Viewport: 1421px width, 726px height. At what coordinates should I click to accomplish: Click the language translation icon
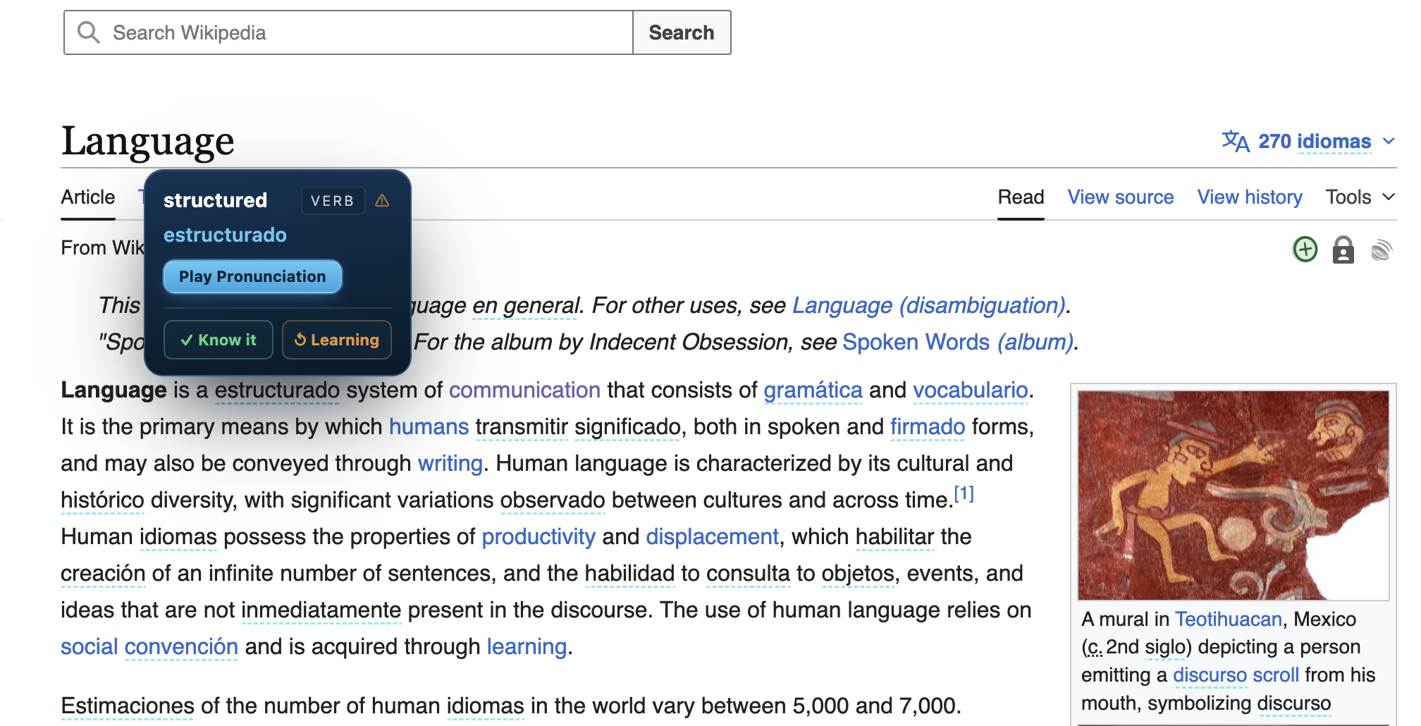point(1236,141)
